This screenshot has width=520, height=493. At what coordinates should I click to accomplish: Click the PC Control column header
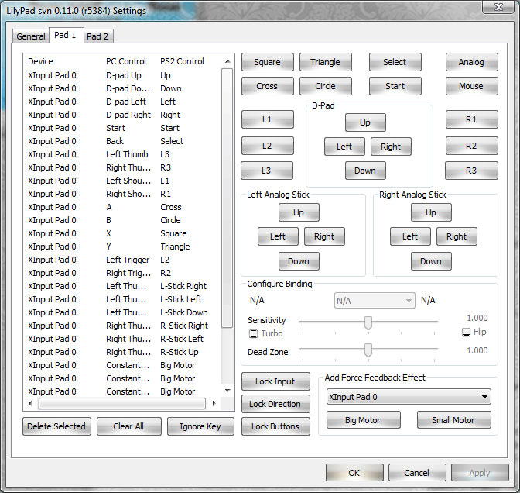(125, 61)
